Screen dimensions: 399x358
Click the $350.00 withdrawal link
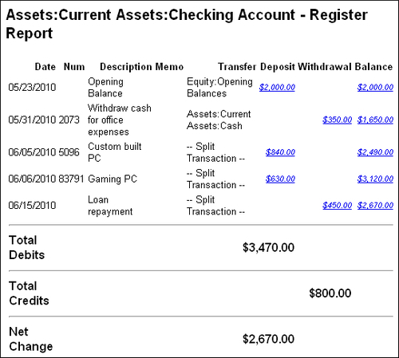click(x=337, y=120)
